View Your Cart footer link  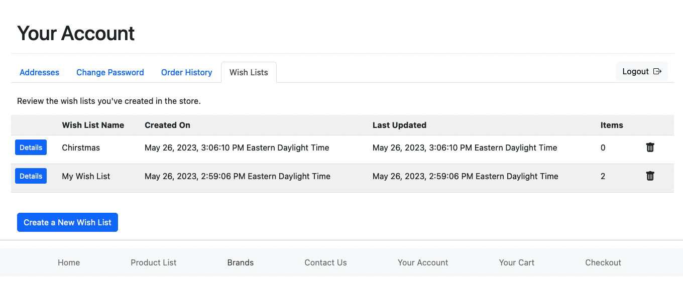(517, 262)
